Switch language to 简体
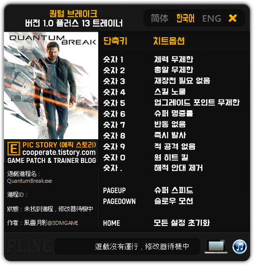The image size is (254, 265). tap(160, 18)
